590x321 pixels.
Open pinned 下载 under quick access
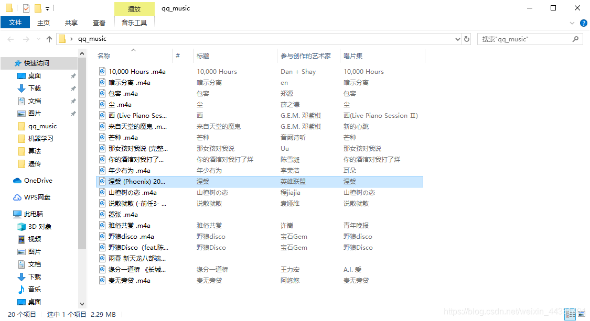(34, 88)
